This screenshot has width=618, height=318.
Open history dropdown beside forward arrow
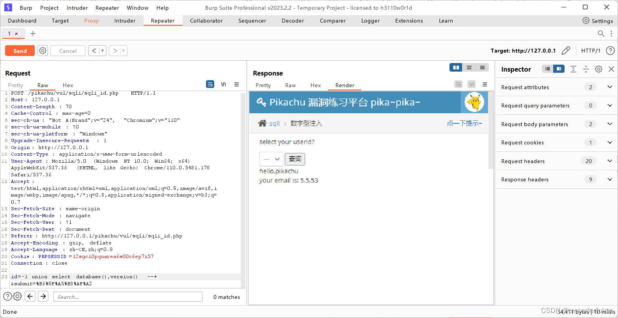[x=124, y=51]
